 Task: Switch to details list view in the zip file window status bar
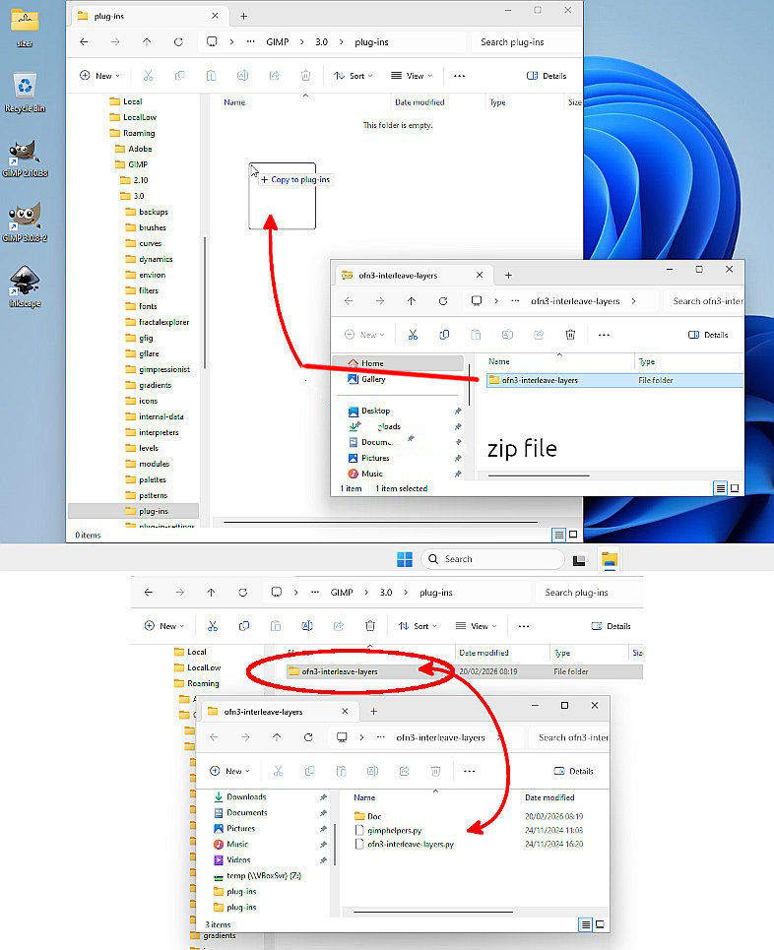coord(720,488)
